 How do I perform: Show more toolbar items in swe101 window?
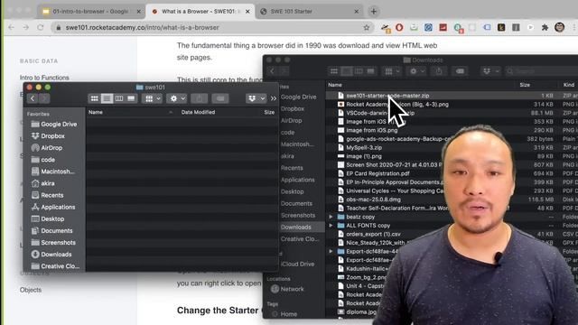pos(273,98)
